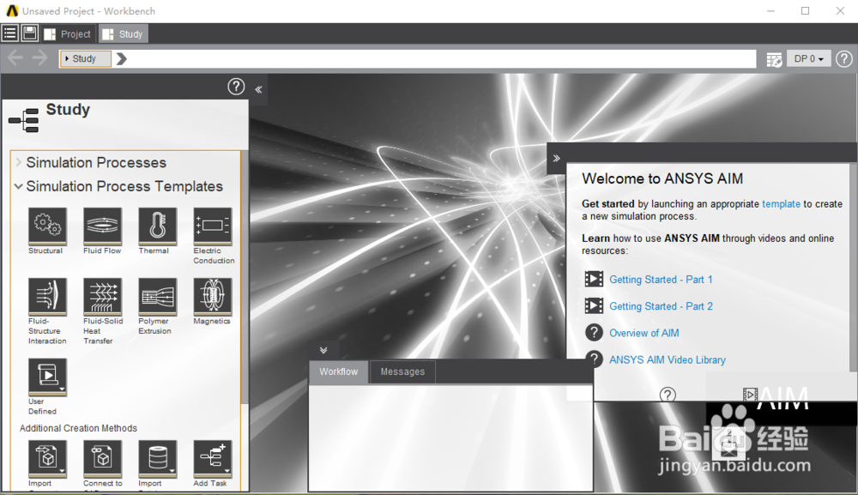Image resolution: width=858 pixels, height=495 pixels.
Task: Select the Workflow tab
Action: tap(338, 371)
